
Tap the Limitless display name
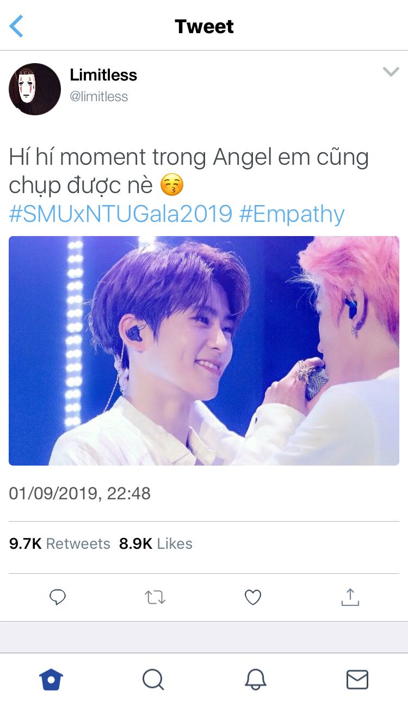103,75
